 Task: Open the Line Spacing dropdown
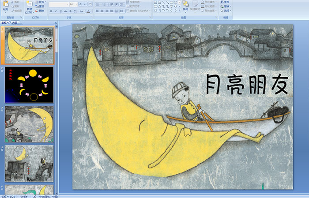[122, 4]
